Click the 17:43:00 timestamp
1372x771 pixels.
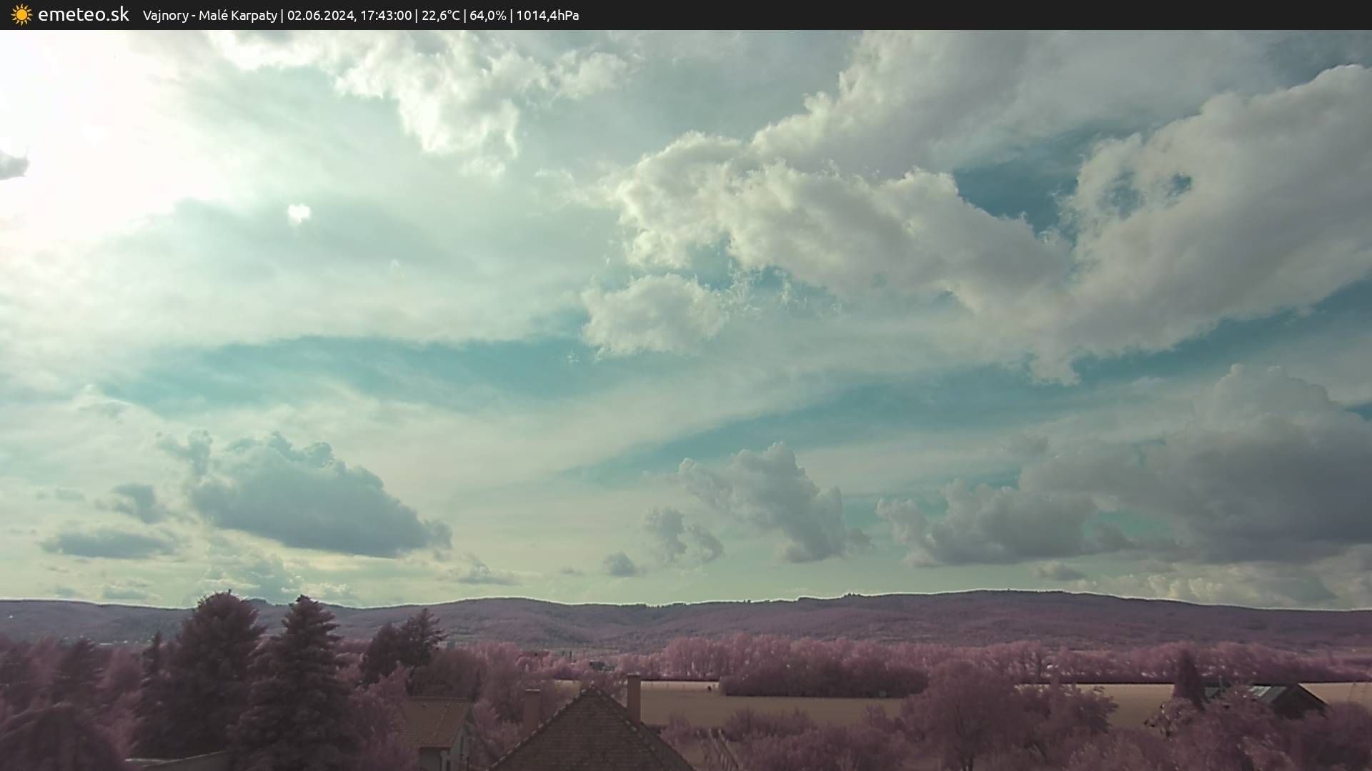(386, 15)
